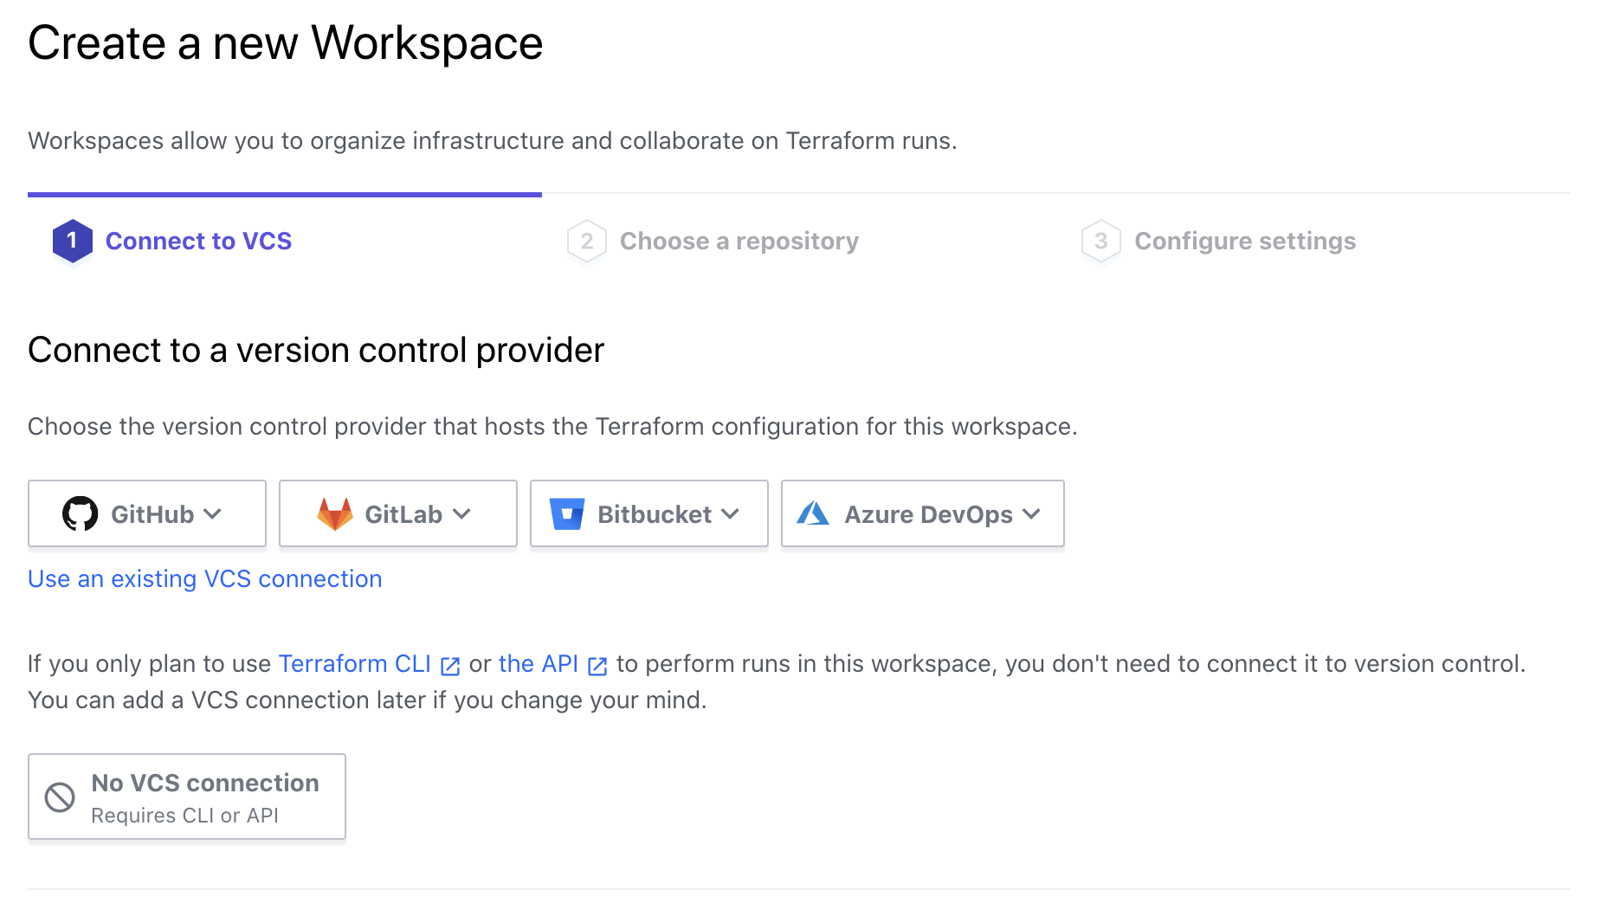Click the Choose the version control provider sentence
Screen dimensions: 1600x916
point(552,426)
